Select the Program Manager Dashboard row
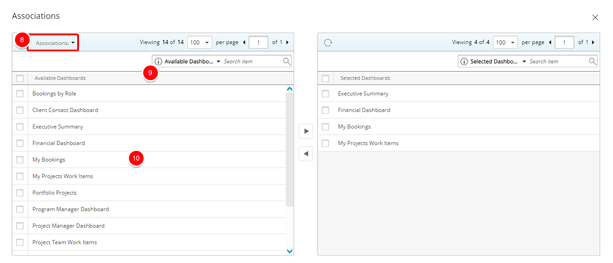Viewport: 613px width, 263px height. coord(149,209)
